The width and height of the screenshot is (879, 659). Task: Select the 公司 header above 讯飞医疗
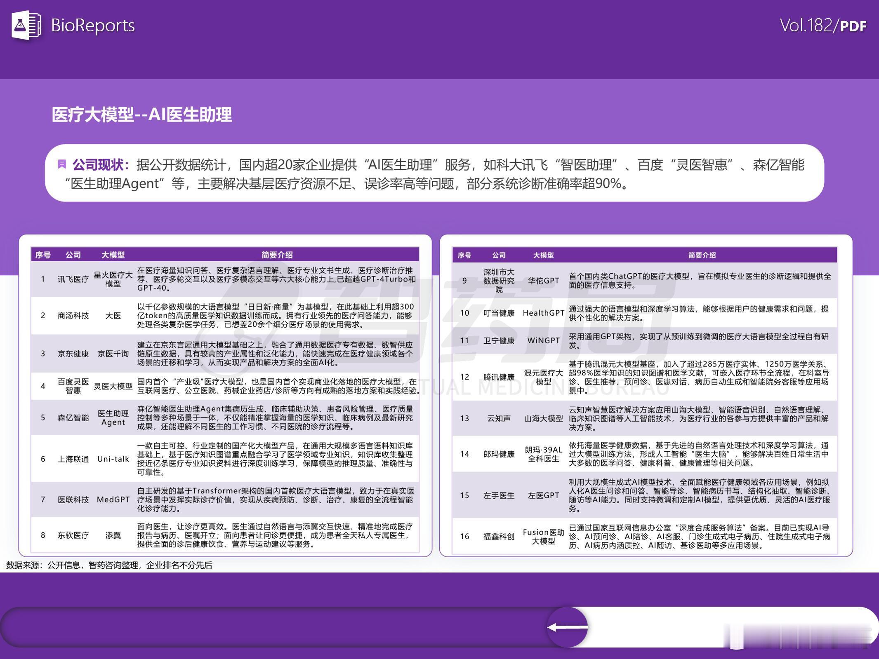point(73,255)
